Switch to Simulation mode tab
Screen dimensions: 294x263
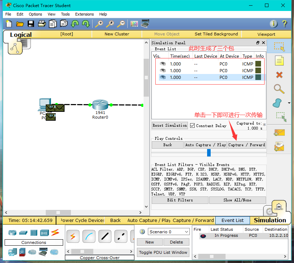(x=270, y=220)
